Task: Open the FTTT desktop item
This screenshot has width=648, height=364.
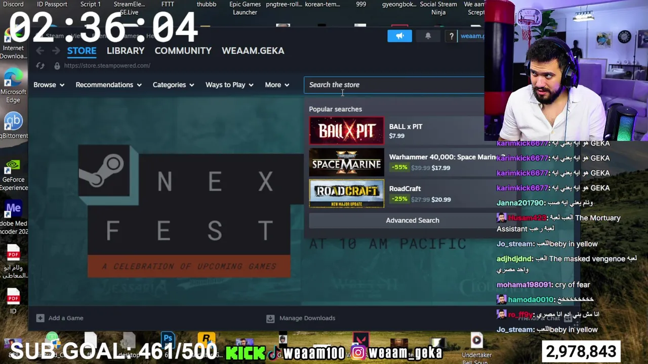Action: tap(168, 4)
